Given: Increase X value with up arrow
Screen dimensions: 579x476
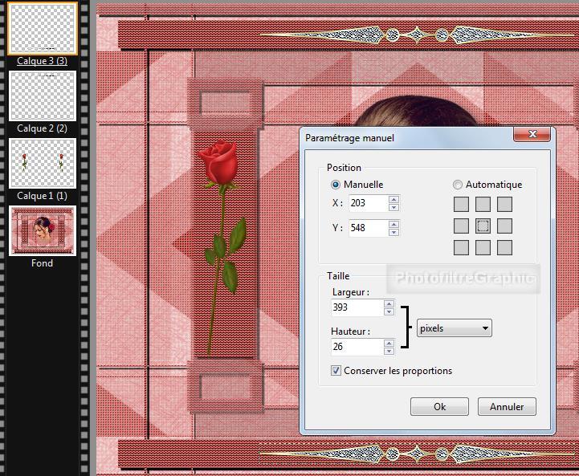Looking at the screenshot, I should [393, 200].
